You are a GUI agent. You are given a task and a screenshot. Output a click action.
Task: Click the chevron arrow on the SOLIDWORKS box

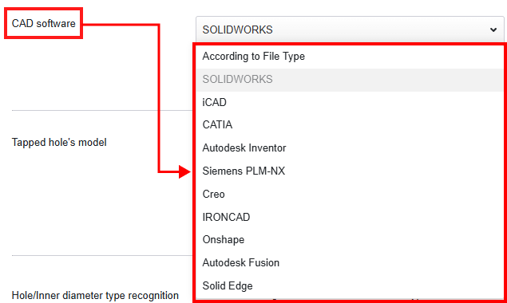coord(493,30)
